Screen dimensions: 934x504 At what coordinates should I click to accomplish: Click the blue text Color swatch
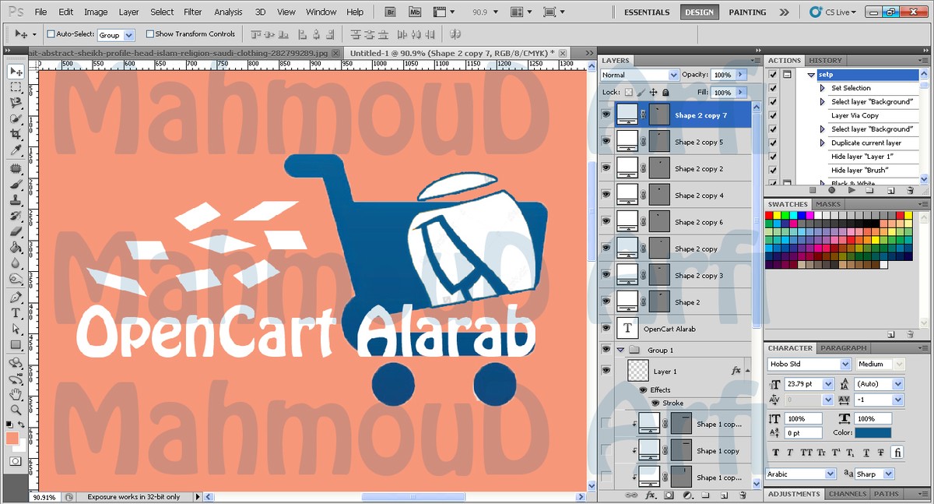pyautogui.click(x=874, y=433)
